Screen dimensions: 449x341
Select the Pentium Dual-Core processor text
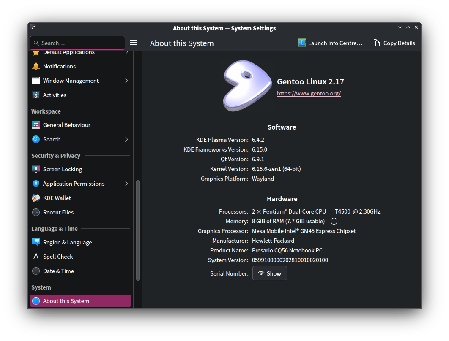click(316, 211)
